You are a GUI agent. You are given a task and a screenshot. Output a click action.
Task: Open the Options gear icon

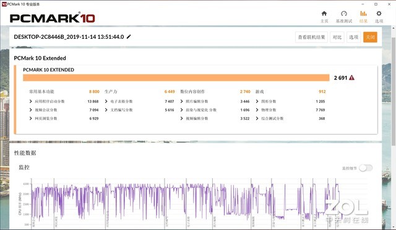click(379, 14)
